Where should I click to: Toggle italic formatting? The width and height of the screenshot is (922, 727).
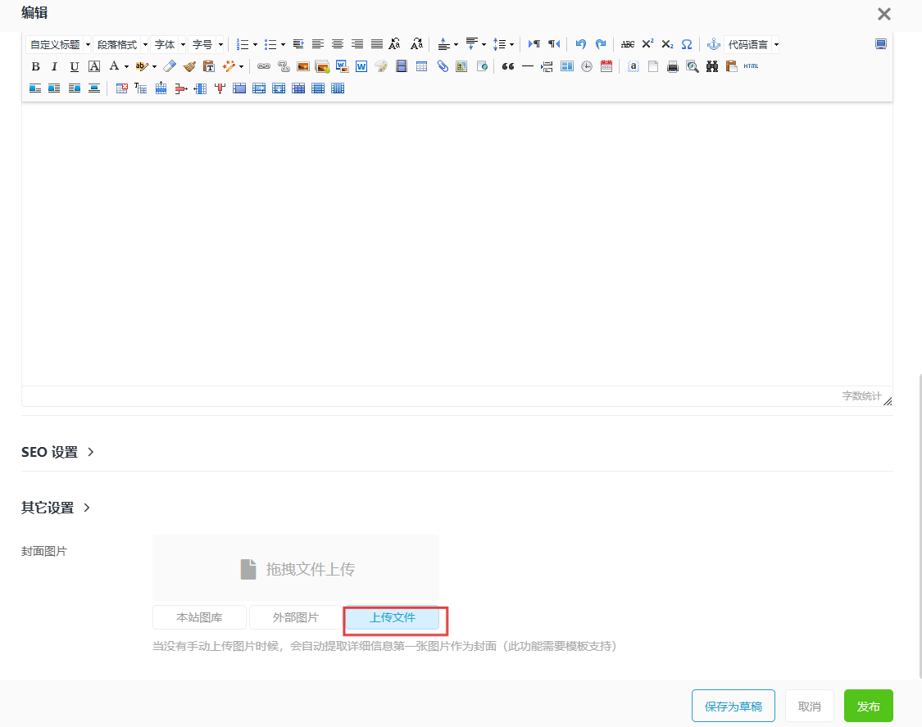pyautogui.click(x=54, y=66)
